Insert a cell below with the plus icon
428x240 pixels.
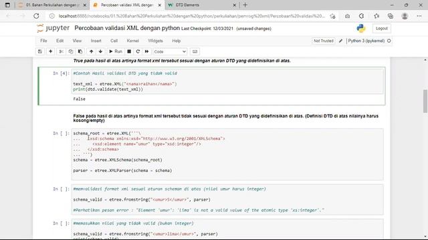(x=51, y=51)
